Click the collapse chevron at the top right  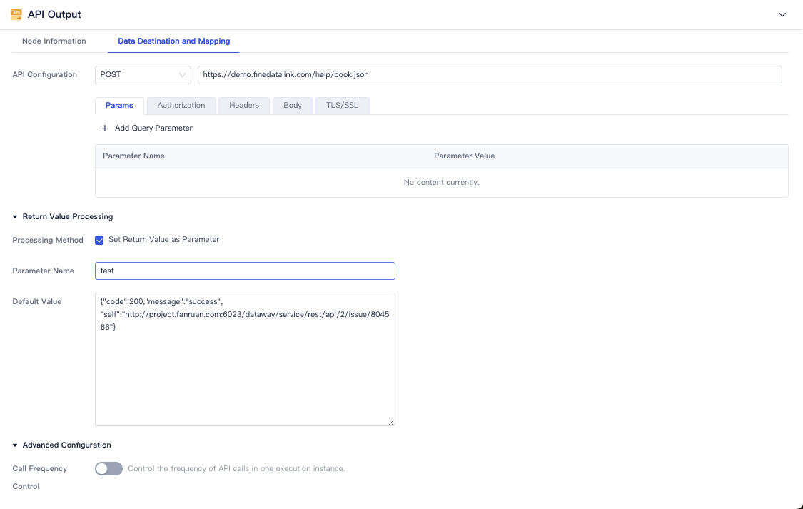782,14
